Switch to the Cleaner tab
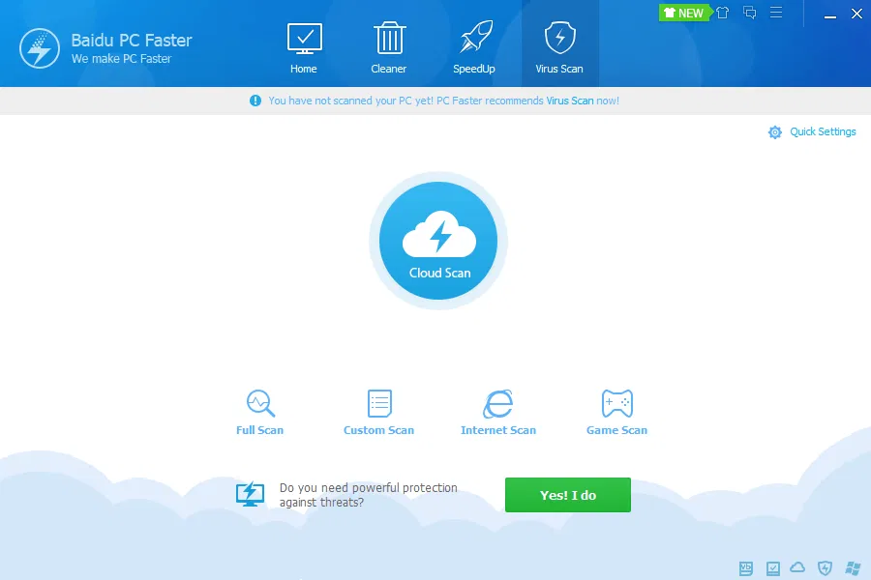This screenshot has height=580, width=871. pyautogui.click(x=389, y=48)
